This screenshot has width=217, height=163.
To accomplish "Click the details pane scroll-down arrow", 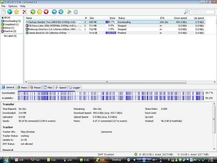I will [214, 149].
